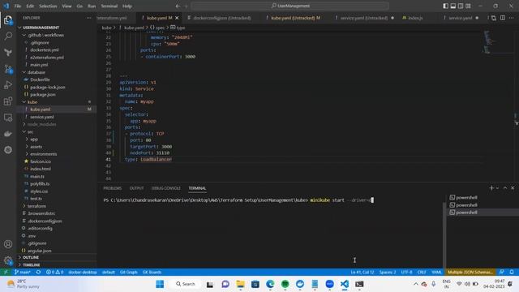Switch to kube.yaml (Untracked) tab
This screenshot has height=292, width=519.
(293, 18)
